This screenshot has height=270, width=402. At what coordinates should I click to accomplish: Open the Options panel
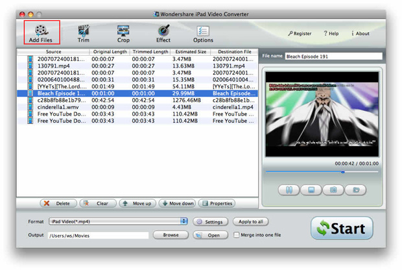[x=203, y=34]
